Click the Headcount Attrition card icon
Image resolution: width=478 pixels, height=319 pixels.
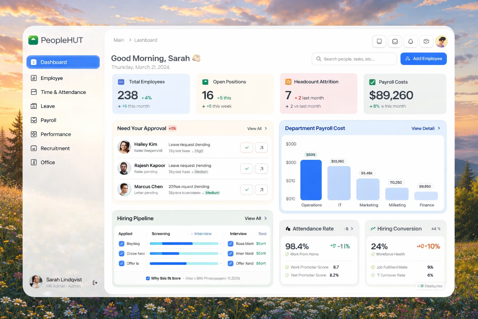pos(288,82)
